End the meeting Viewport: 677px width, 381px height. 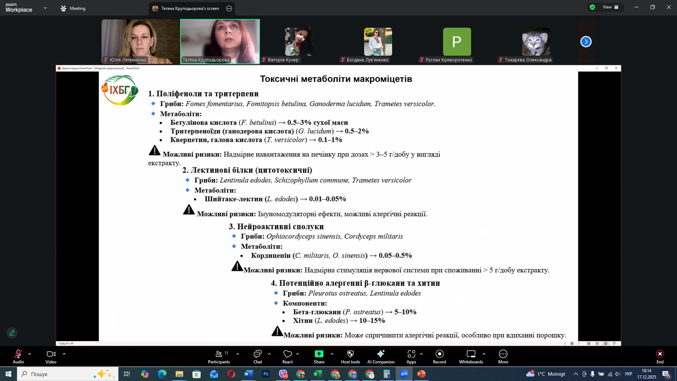(x=660, y=357)
